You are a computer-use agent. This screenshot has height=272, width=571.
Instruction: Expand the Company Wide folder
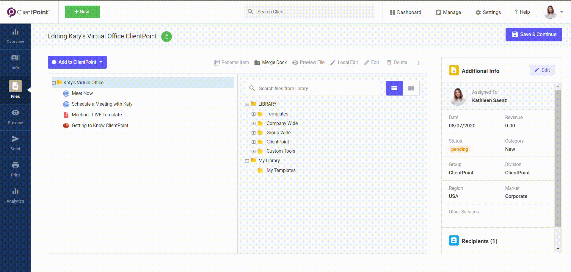253,123
